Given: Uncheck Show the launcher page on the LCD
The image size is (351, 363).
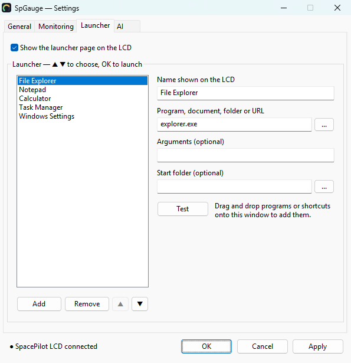Looking at the screenshot, I should [x=14, y=48].
